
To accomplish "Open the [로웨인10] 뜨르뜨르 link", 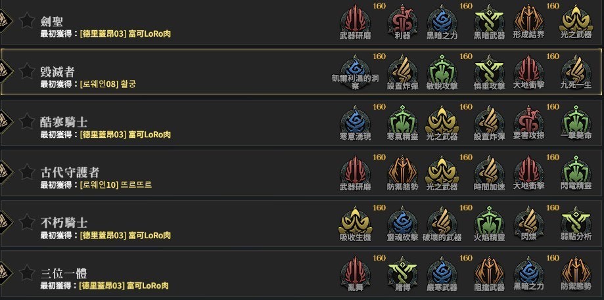I will [116, 185].
